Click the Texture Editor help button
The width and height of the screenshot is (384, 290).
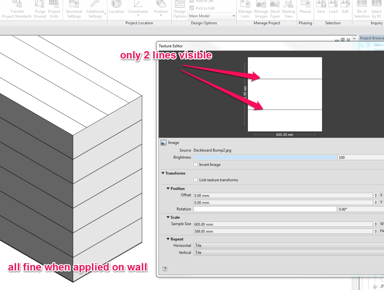tap(165, 269)
